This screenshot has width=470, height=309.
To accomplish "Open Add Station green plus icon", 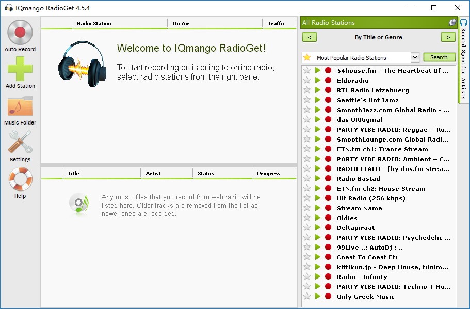I will pos(20,69).
